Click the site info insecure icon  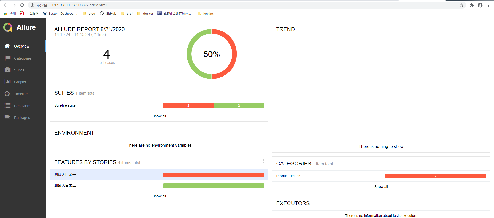click(x=32, y=5)
